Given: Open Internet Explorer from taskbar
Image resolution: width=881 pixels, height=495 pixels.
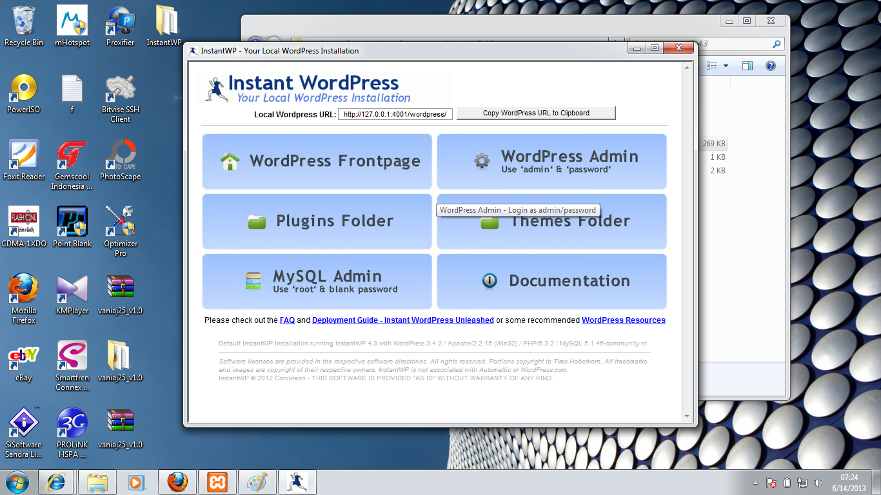Looking at the screenshot, I should click(x=55, y=482).
